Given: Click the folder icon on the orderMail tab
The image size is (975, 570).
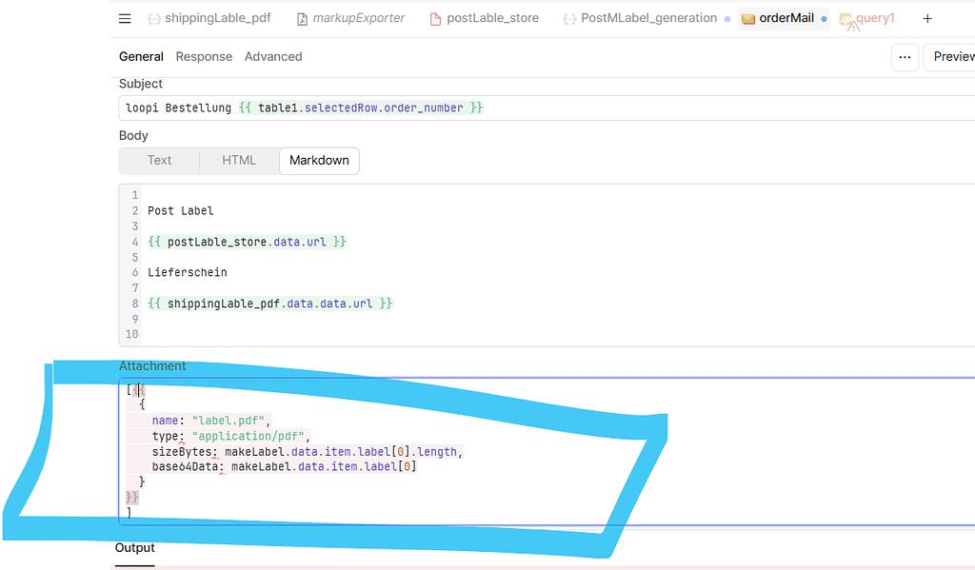Looking at the screenshot, I should 747,17.
